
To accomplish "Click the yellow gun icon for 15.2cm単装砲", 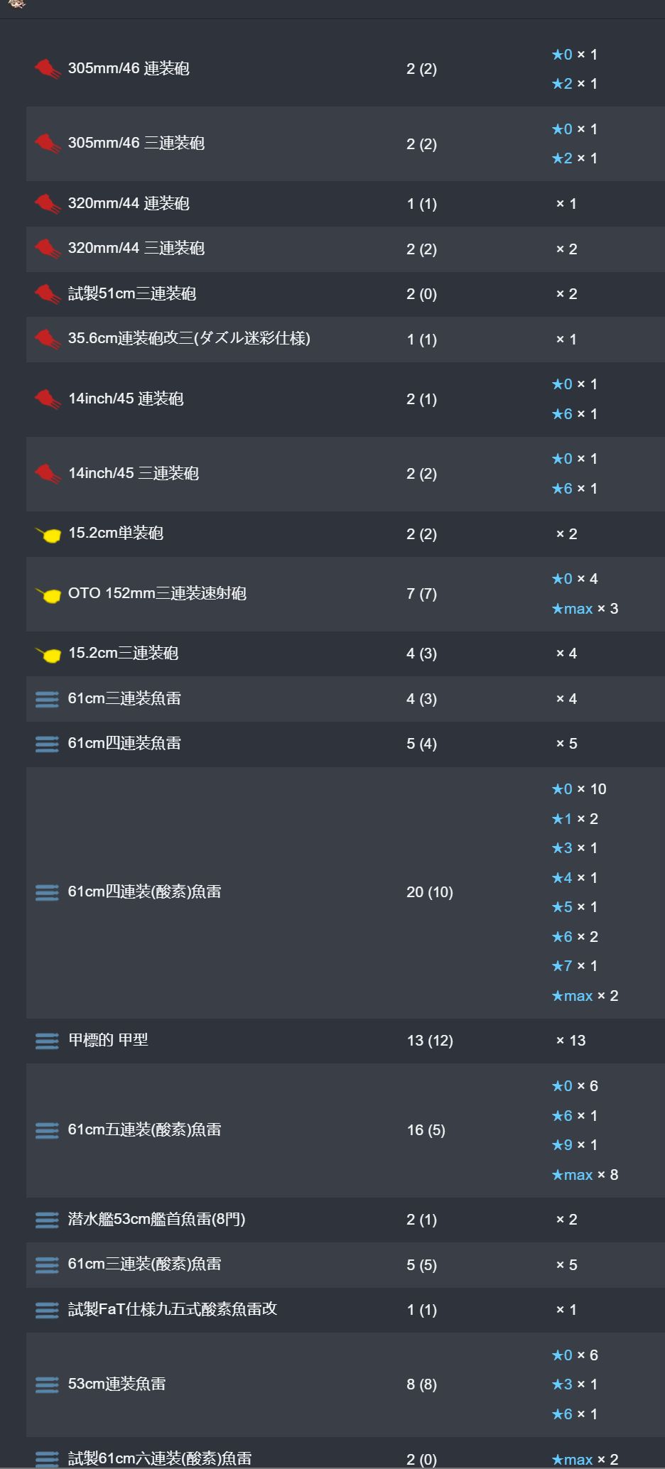I will pos(48,534).
